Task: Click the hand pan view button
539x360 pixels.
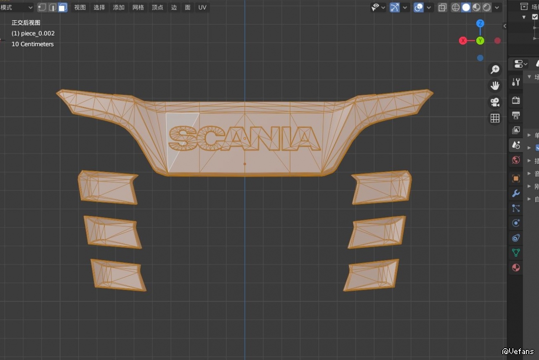Action: (495, 86)
